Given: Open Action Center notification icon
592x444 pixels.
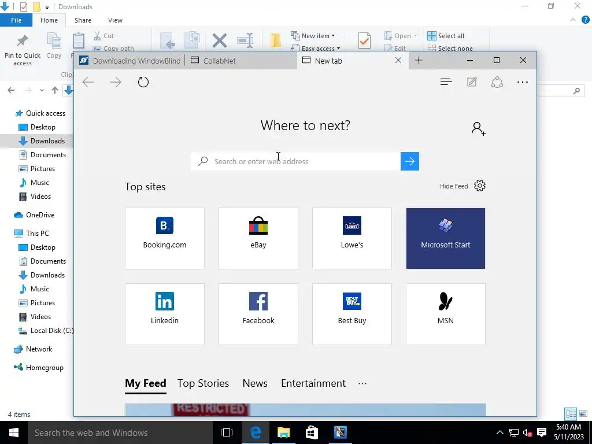Looking at the screenshot, I should point(542,432).
